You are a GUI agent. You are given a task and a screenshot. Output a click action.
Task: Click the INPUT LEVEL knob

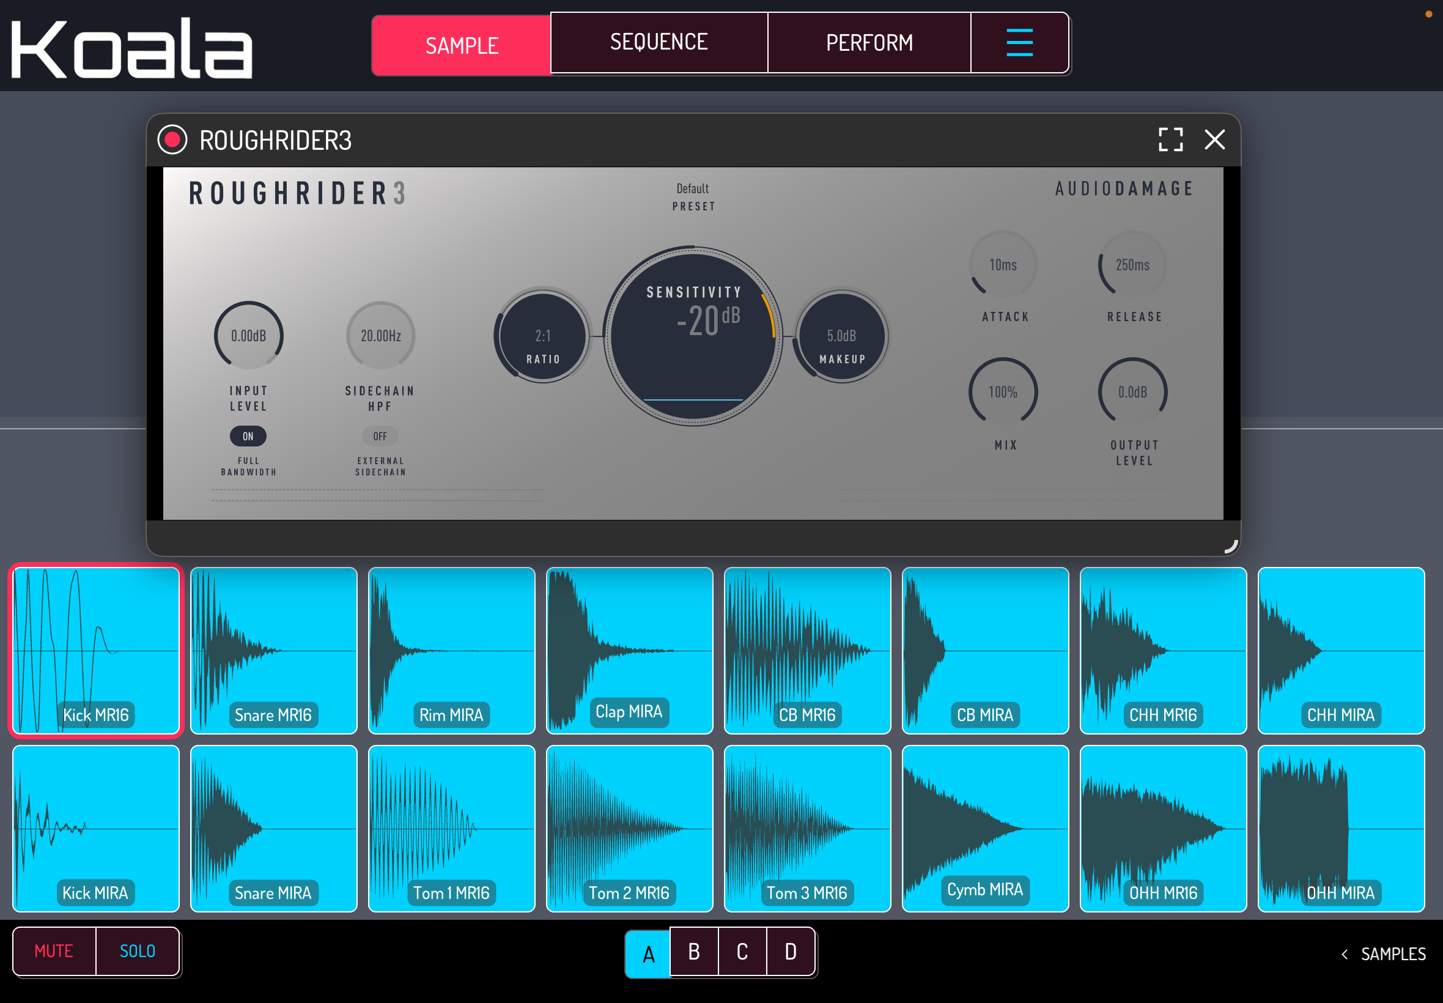[249, 336]
